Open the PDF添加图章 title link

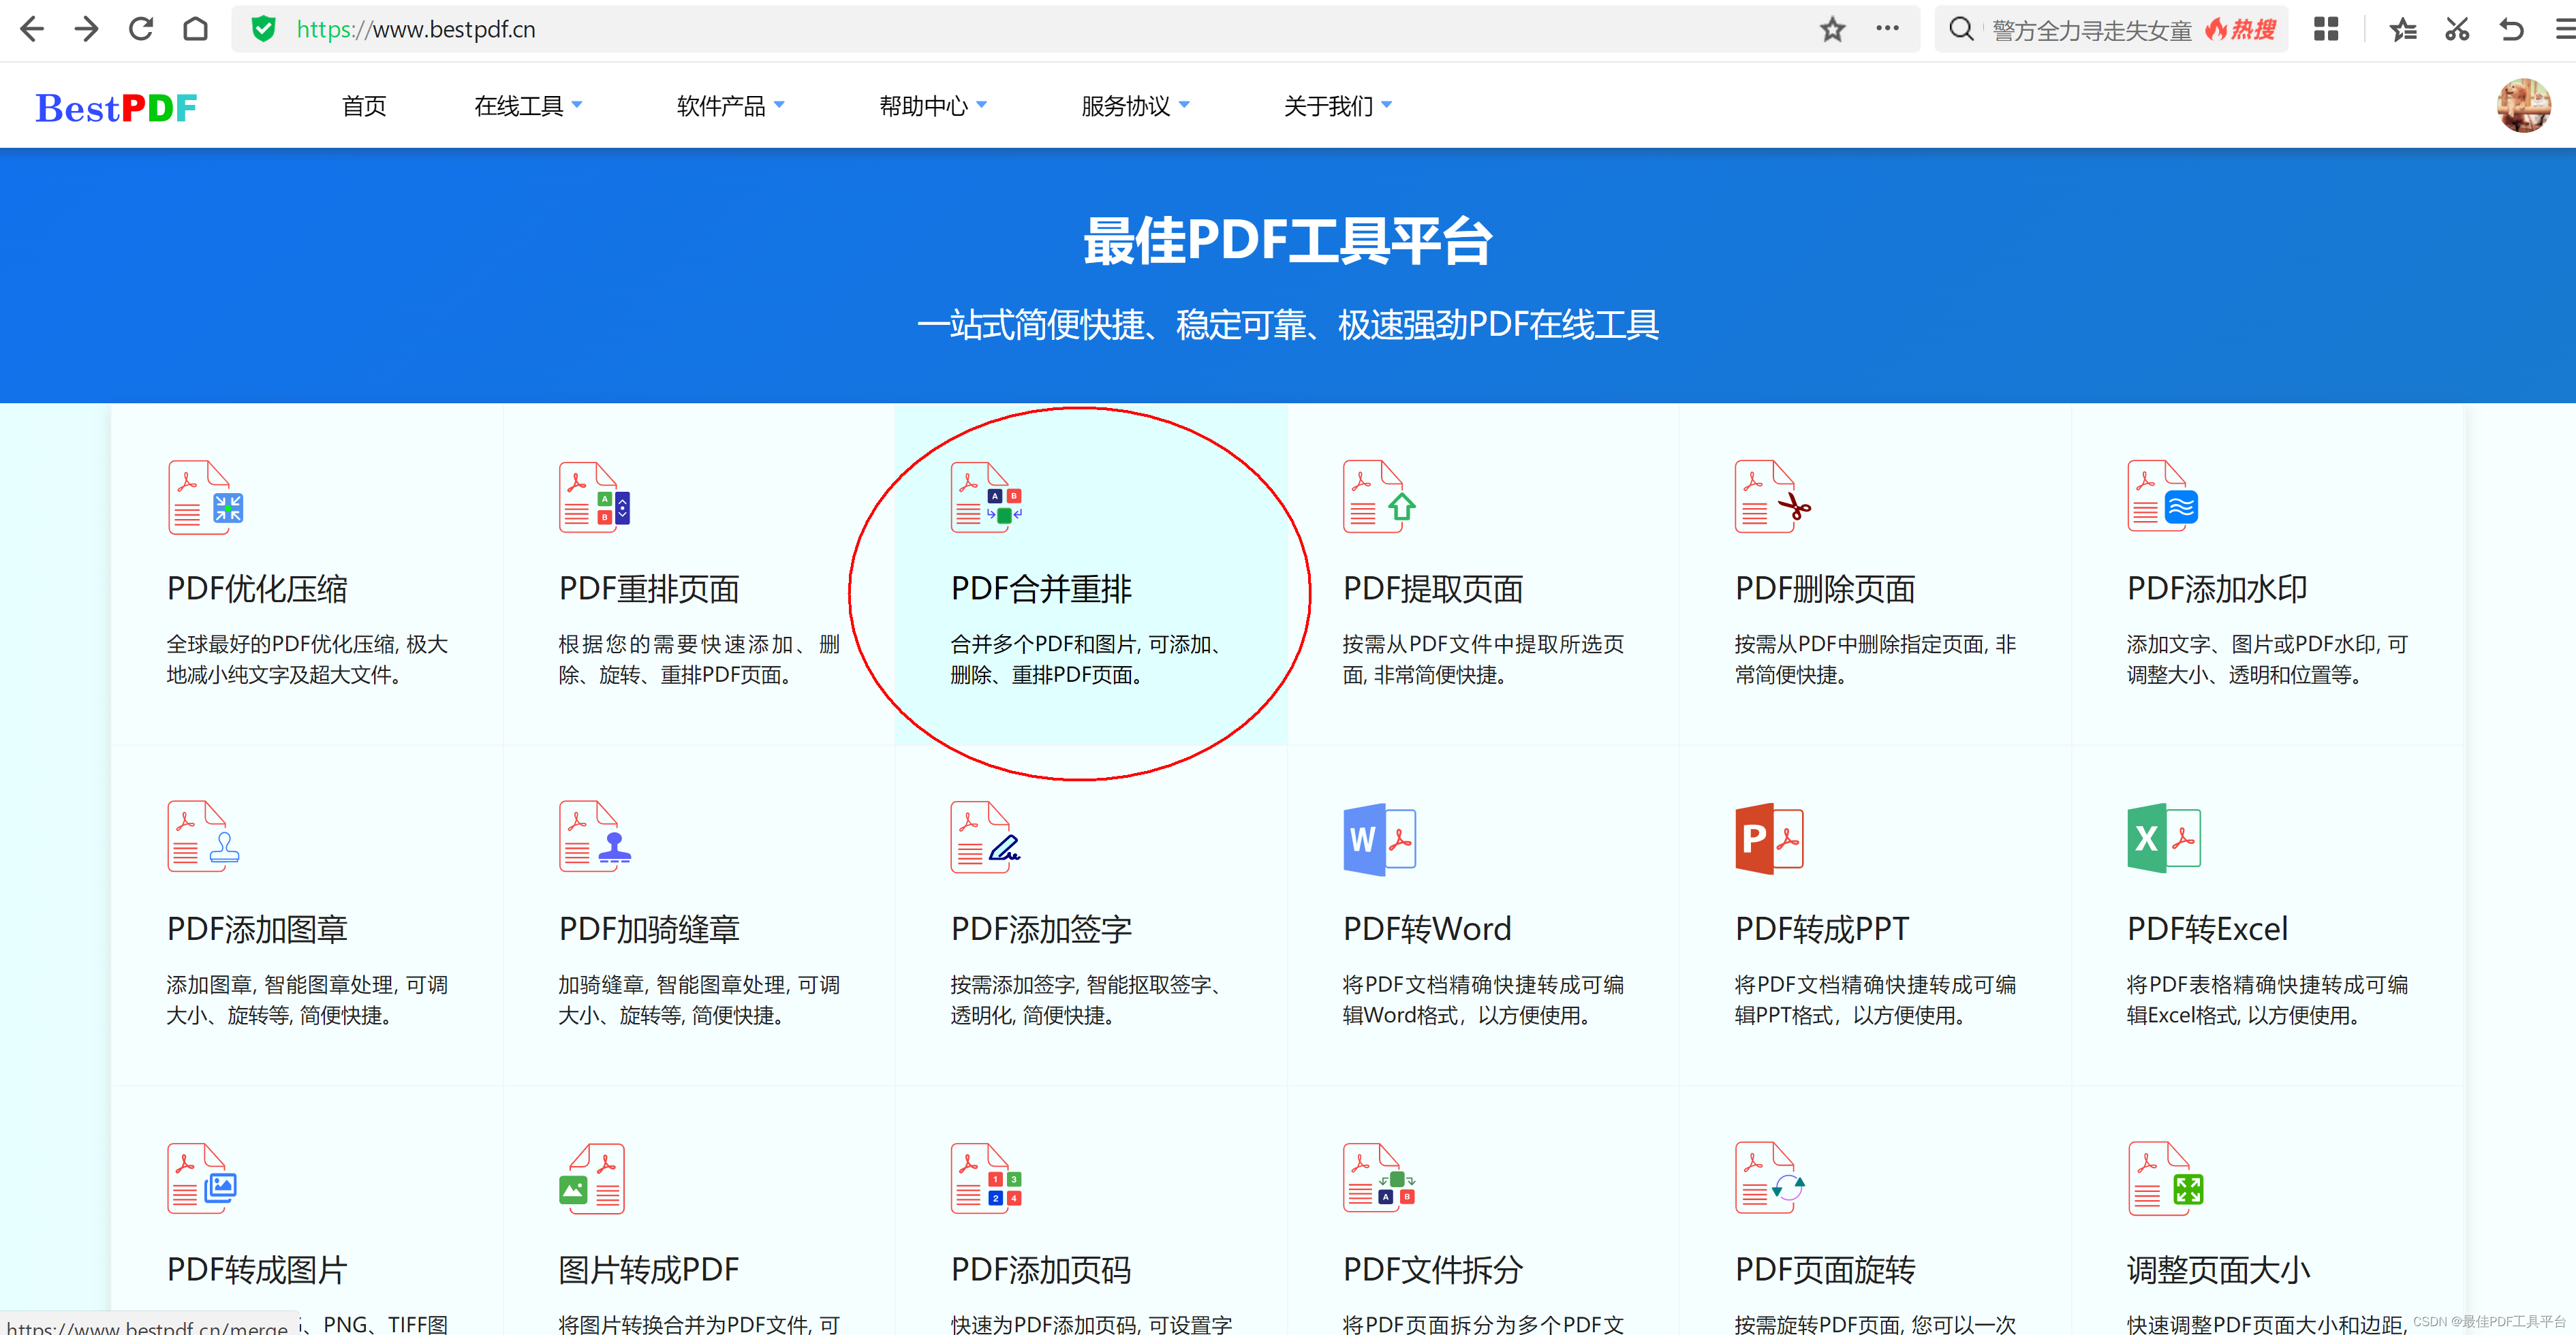[x=257, y=929]
